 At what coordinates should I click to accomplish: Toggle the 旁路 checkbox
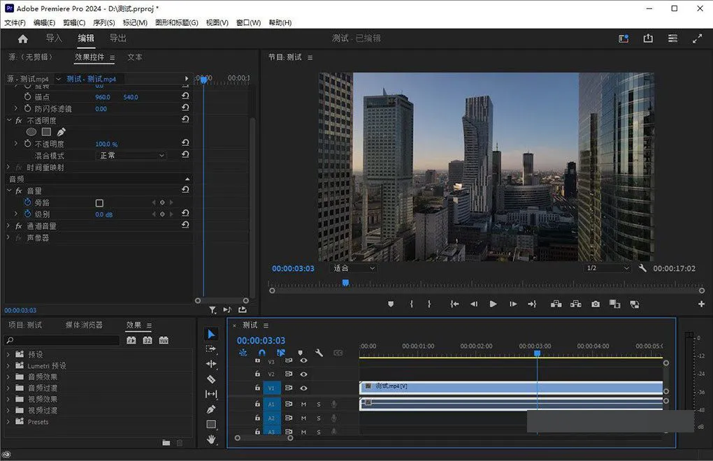pos(99,203)
